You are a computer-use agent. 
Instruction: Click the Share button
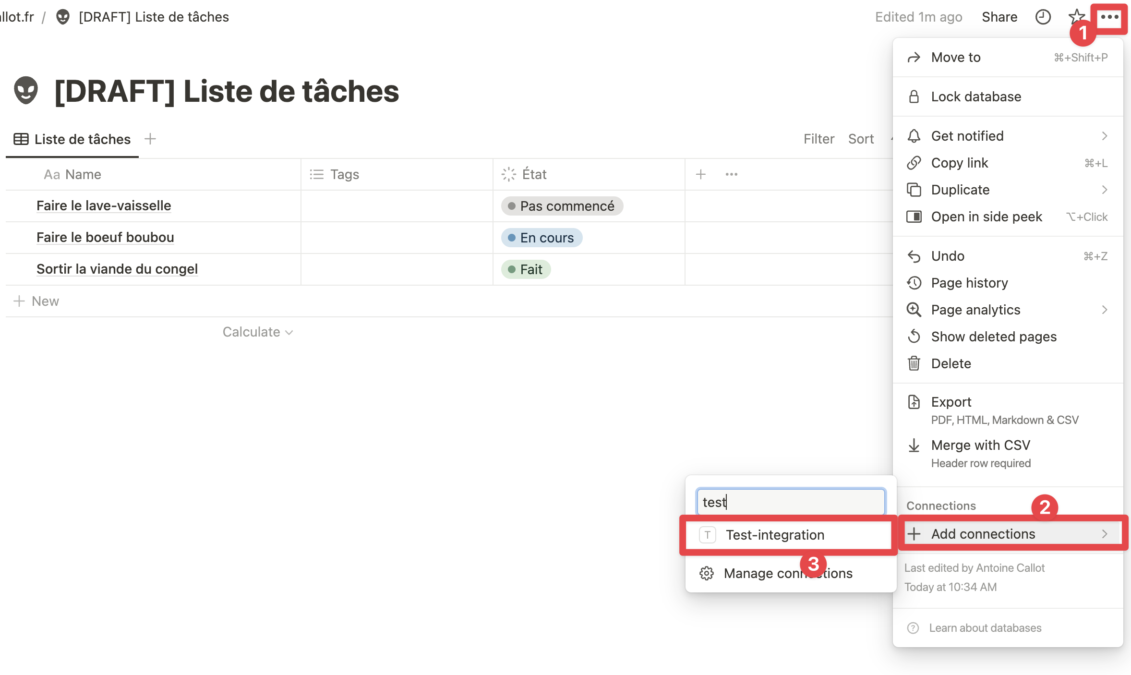click(999, 17)
